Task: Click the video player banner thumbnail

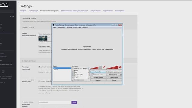Action: click(43, 38)
